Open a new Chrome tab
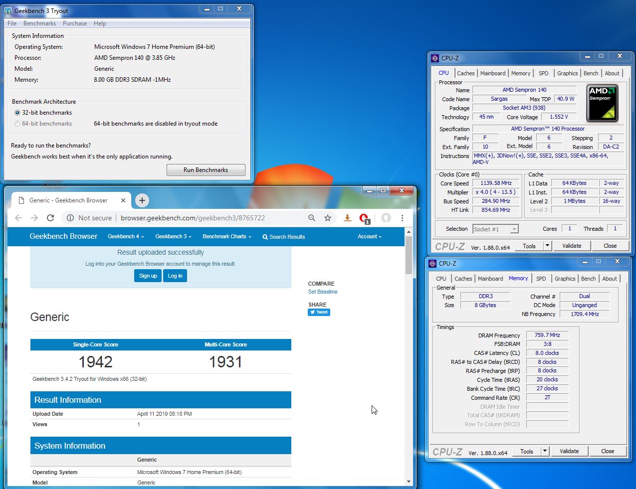This screenshot has height=489, width=636. coord(142,200)
